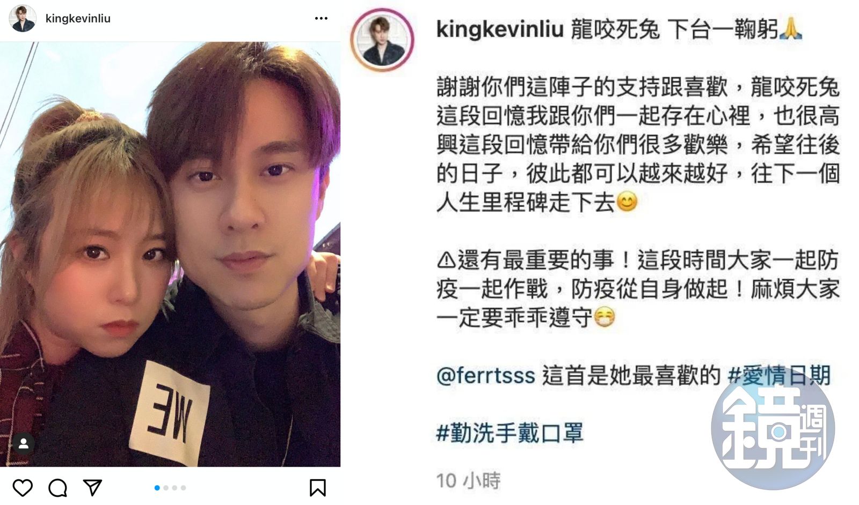
Task: Open the kingkevinliu username in post header
Action: 78,18
